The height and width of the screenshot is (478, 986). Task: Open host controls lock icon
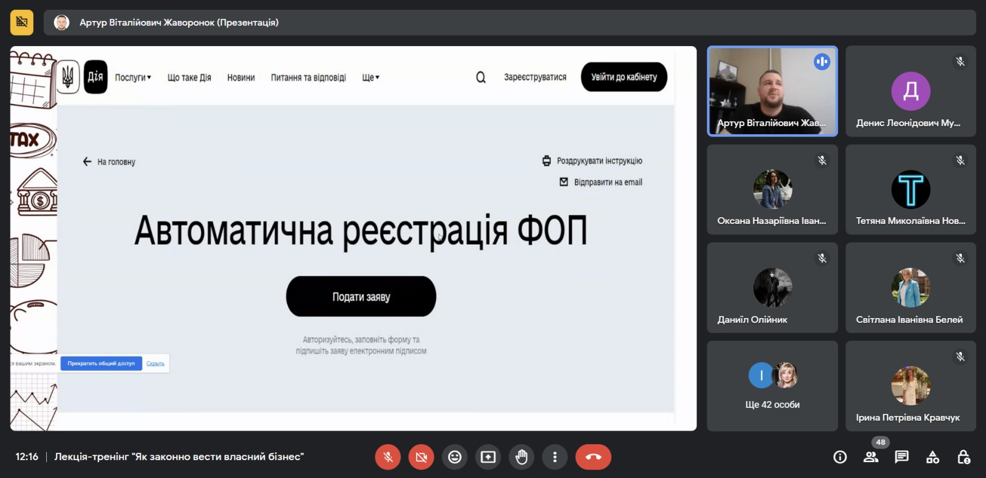pyautogui.click(x=964, y=457)
